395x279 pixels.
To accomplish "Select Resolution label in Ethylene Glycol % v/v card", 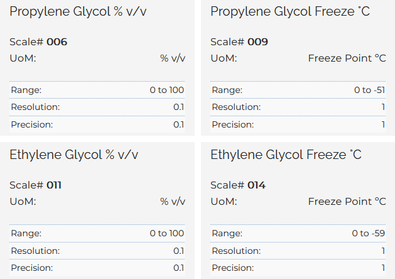I will click(x=35, y=251).
